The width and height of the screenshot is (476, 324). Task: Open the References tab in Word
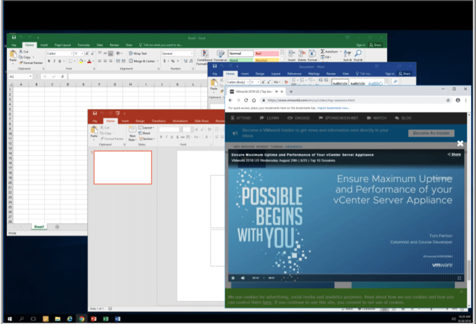point(294,74)
